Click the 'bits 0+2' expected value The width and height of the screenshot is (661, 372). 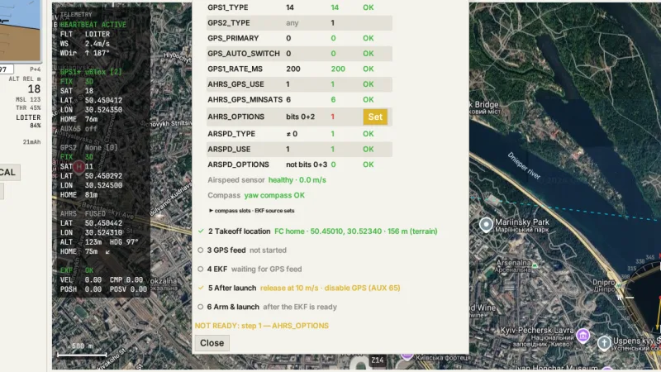pyautogui.click(x=301, y=117)
